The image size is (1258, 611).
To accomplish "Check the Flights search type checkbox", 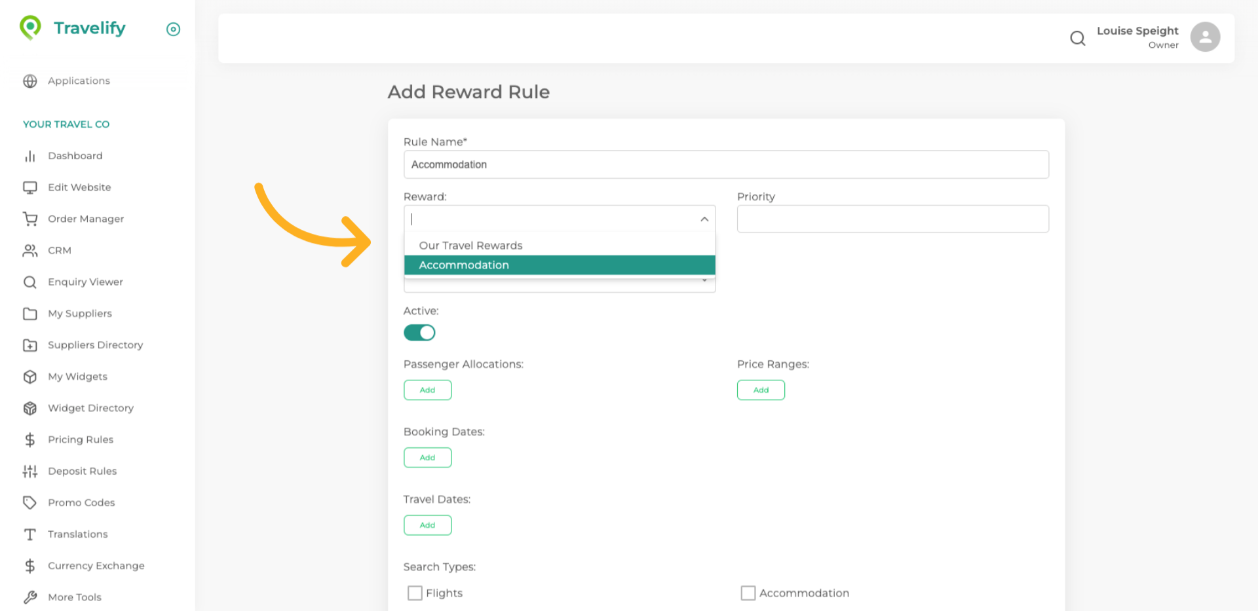I will tap(415, 593).
